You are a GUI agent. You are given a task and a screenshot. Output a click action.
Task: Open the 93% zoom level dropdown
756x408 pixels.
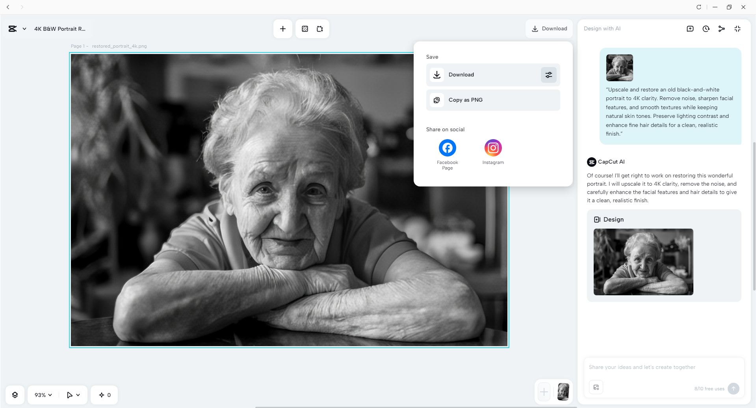43,395
